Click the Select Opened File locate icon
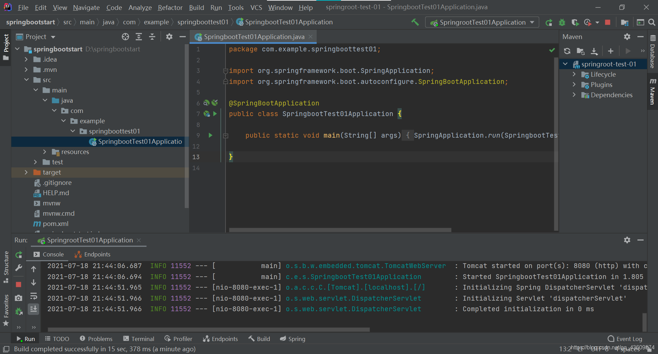The height and width of the screenshot is (354, 658). [125, 37]
